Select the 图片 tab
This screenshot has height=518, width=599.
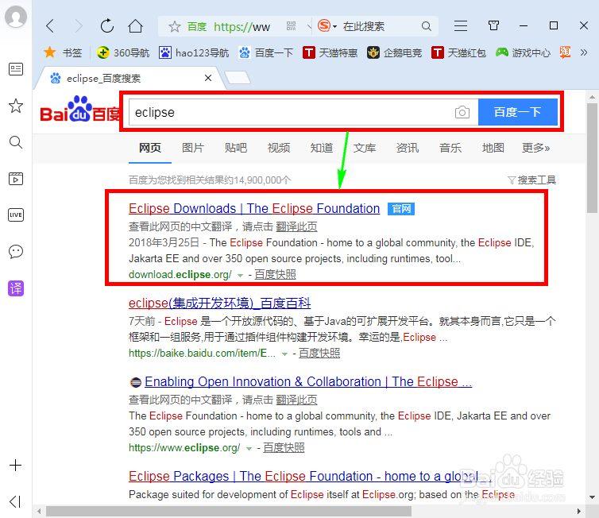193,148
